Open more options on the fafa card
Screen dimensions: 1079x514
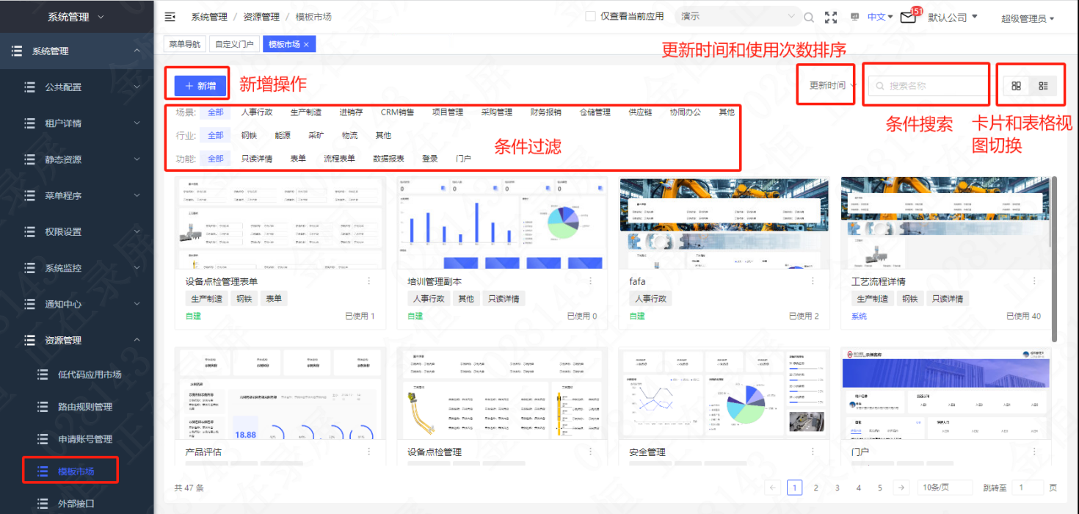[813, 281]
